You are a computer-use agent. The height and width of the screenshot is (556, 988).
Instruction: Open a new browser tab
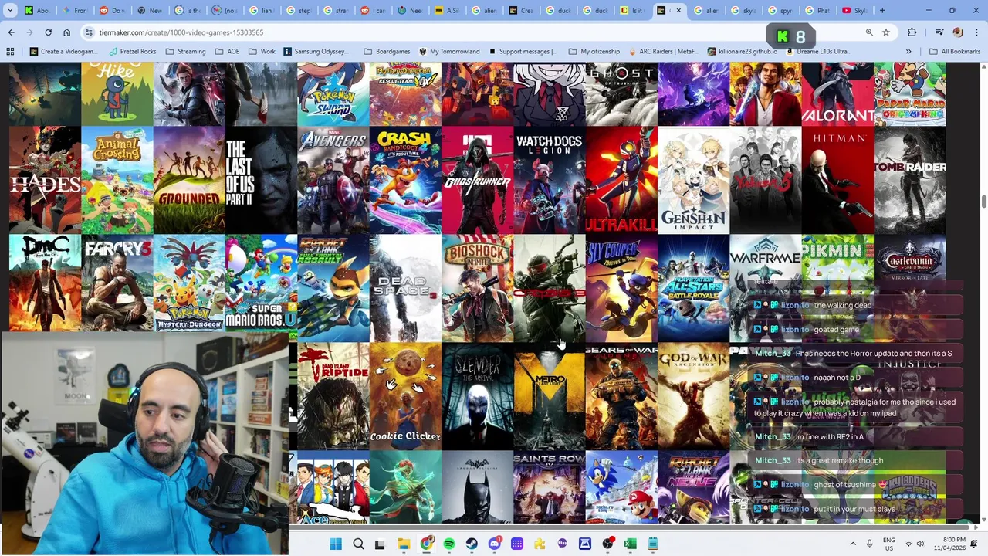coord(882,11)
